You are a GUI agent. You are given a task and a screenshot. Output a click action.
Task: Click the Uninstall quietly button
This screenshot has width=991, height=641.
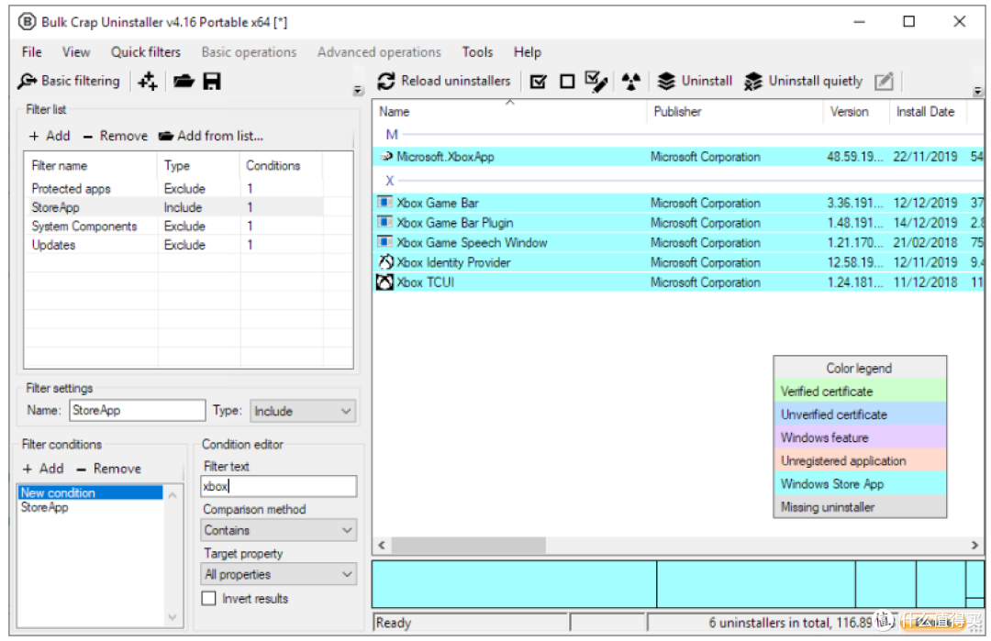click(x=803, y=81)
